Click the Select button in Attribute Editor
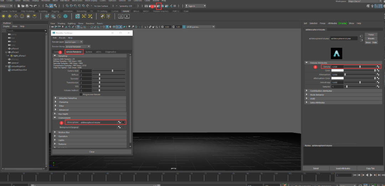This screenshot has height=186, width=385. click(x=316, y=168)
